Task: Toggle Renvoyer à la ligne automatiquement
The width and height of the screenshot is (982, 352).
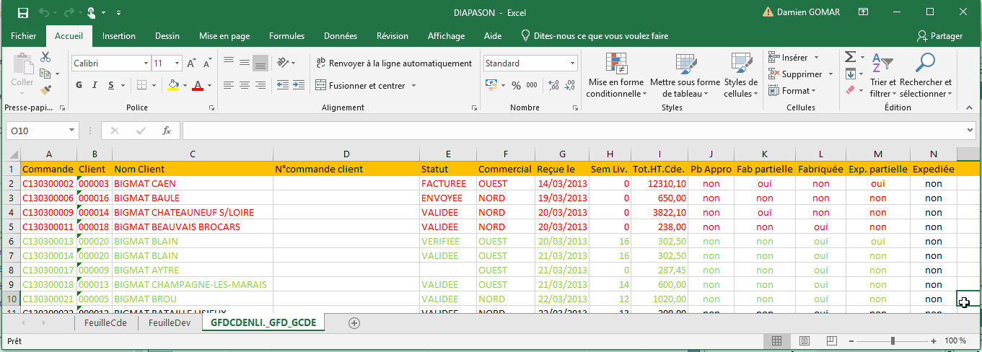Action: point(394,63)
